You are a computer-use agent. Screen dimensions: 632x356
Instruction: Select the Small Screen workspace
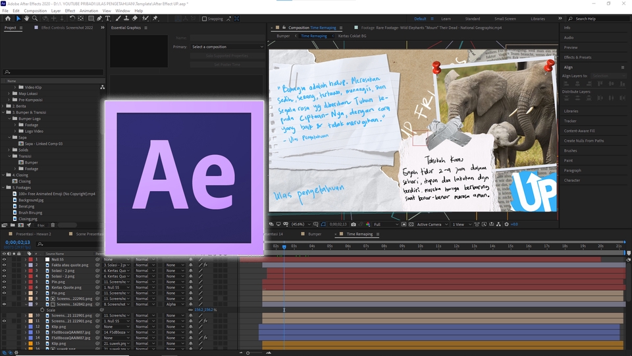pyautogui.click(x=505, y=19)
